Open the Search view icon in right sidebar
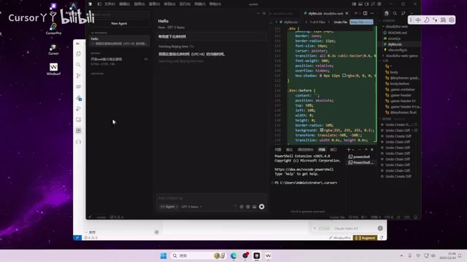The height and width of the screenshot is (262, 467). (x=395, y=13)
